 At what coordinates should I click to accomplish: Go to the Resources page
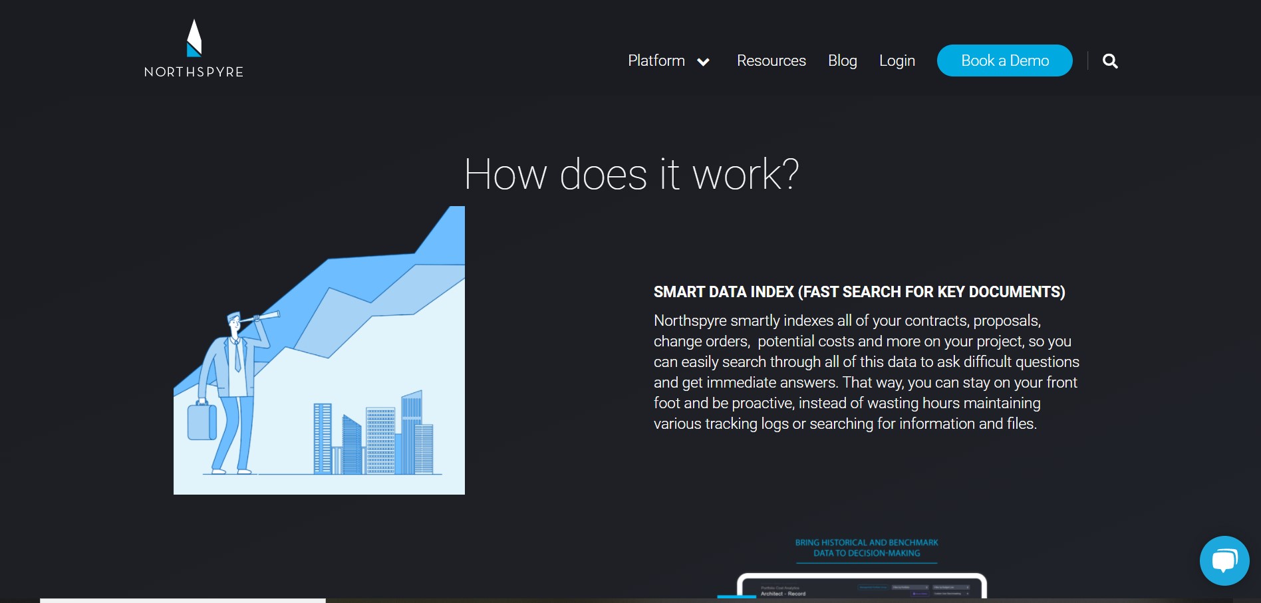771,60
